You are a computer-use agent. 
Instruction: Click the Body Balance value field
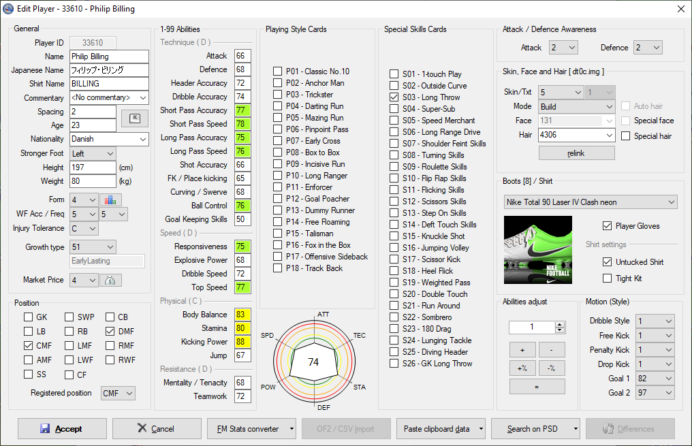(242, 315)
